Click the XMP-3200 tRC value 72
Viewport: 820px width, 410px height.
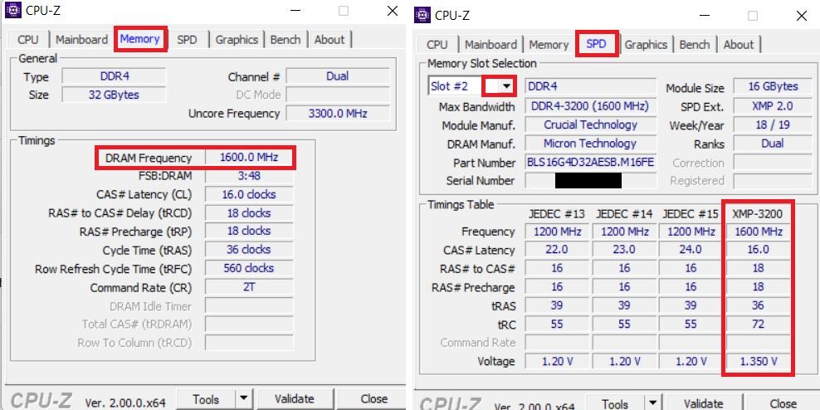[759, 325]
